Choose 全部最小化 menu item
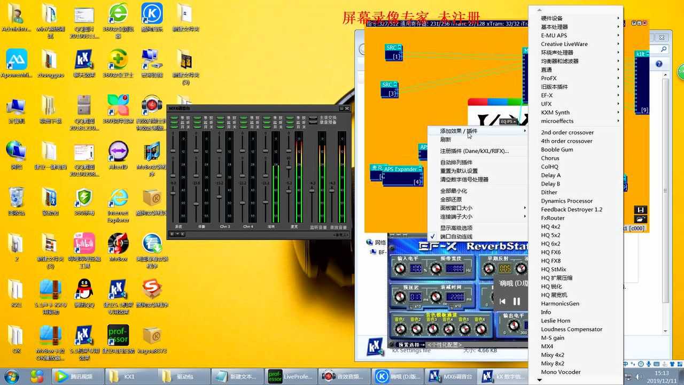Viewport: 684px width, 385px height. (478, 191)
